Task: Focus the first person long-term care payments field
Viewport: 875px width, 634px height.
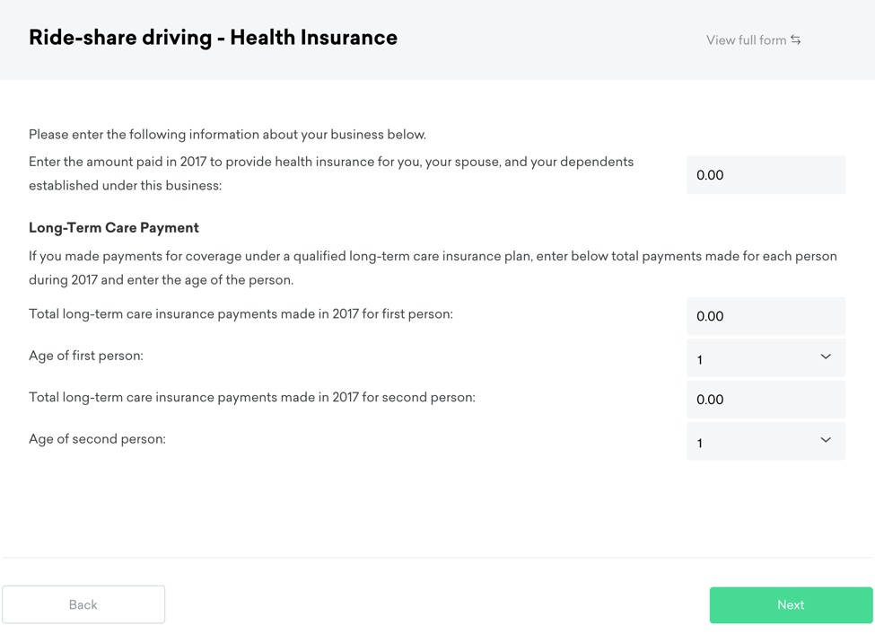Action: 766,316
